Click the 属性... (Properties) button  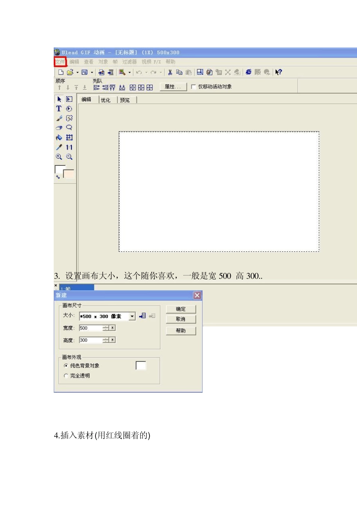click(173, 87)
